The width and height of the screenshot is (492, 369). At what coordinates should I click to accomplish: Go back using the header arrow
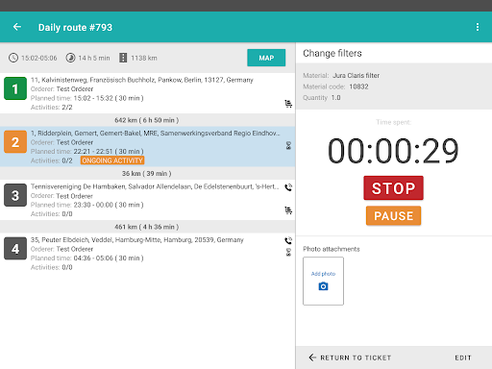coord(17,27)
